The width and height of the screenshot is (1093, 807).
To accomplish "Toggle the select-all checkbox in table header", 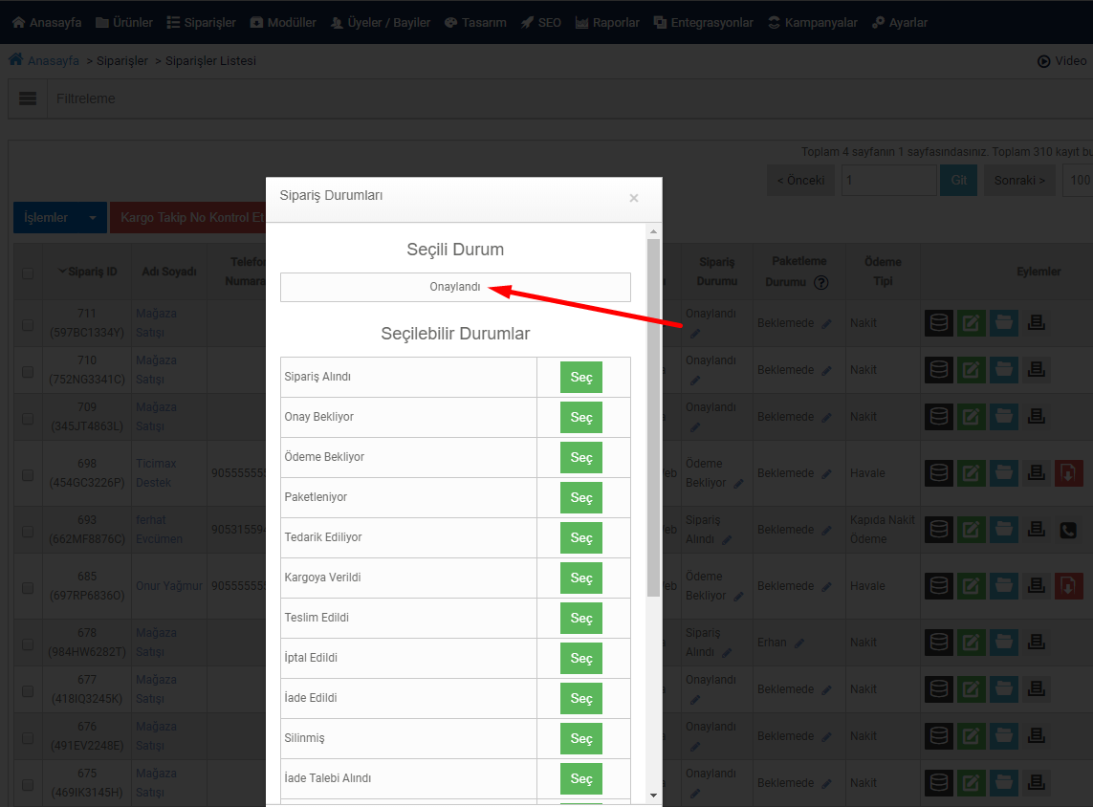I will [x=28, y=273].
